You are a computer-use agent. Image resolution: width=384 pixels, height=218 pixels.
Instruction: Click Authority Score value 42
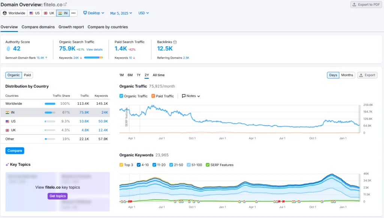point(16,48)
